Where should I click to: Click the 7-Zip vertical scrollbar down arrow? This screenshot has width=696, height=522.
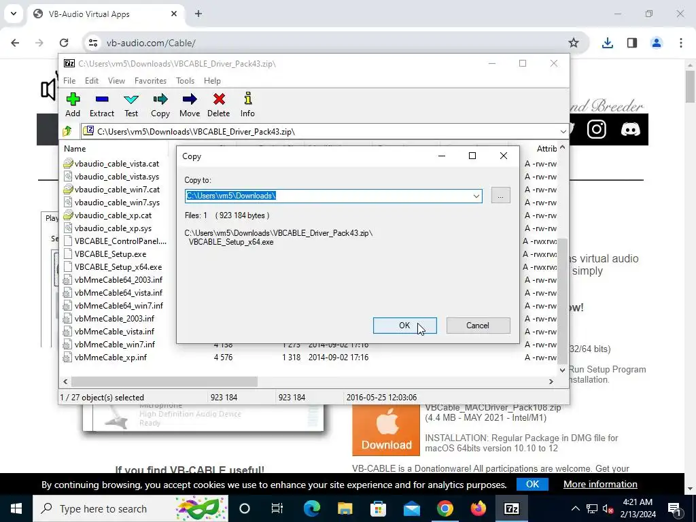click(562, 370)
